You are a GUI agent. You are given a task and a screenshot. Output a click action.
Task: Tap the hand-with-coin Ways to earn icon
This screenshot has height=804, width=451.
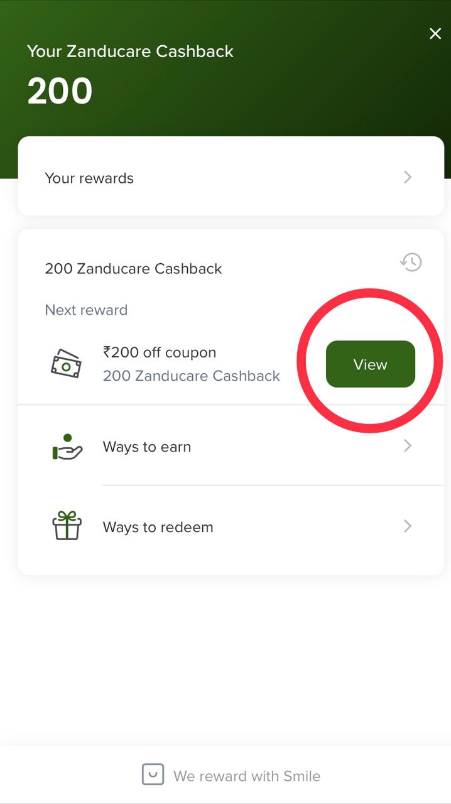[x=67, y=447]
